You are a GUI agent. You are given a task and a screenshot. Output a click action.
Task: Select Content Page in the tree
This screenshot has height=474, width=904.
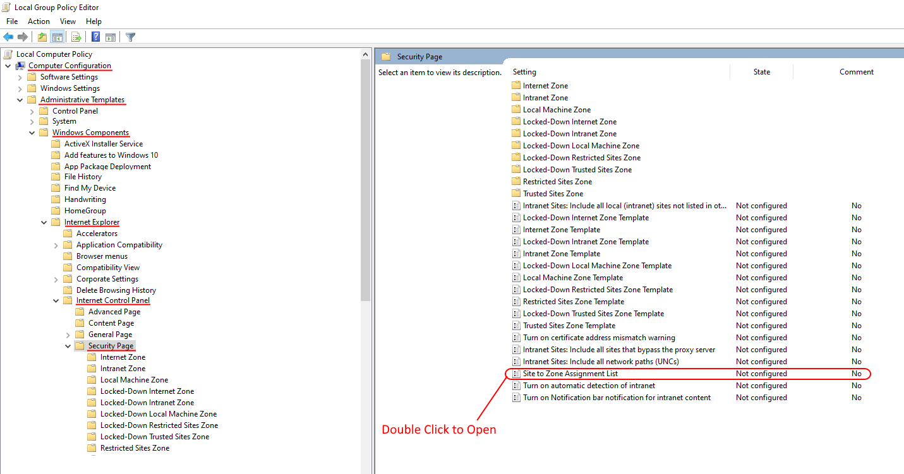[x=111, y=323]
